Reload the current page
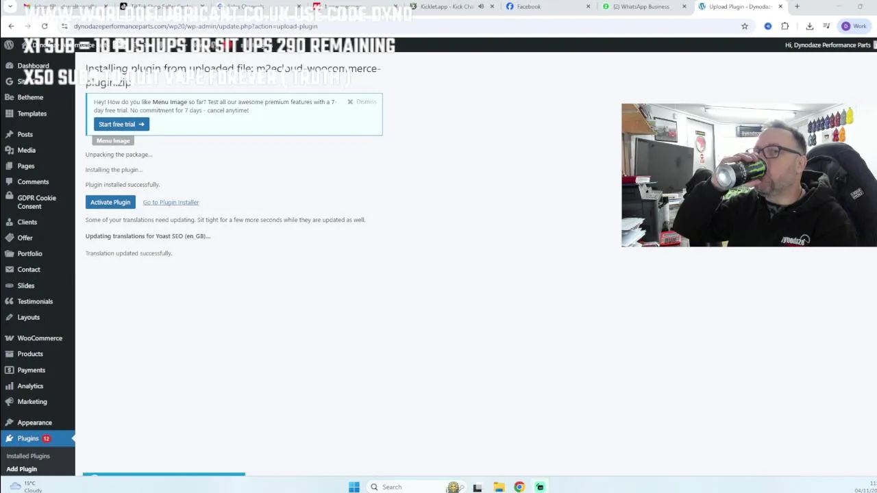The image size is (877, 493). click(45, 26)
